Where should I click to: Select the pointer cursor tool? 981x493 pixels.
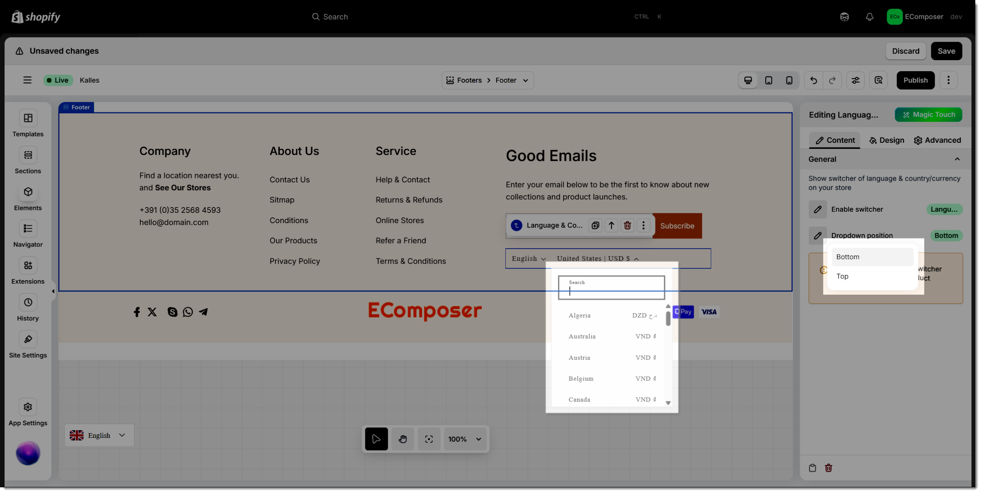(376, 439)
